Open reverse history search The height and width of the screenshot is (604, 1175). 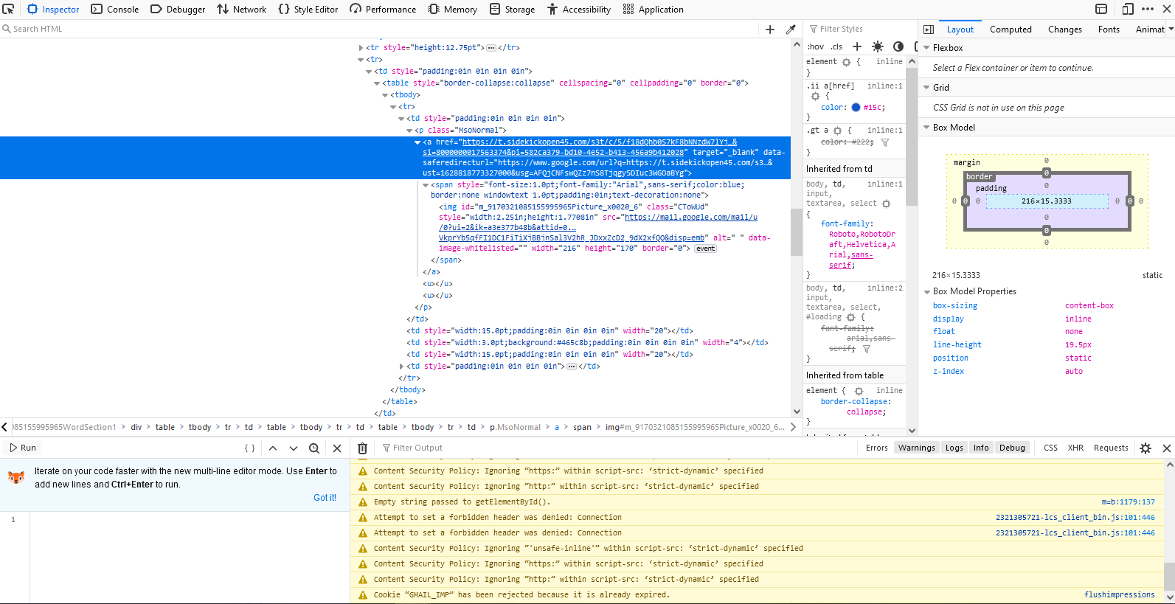click(314, 448)
